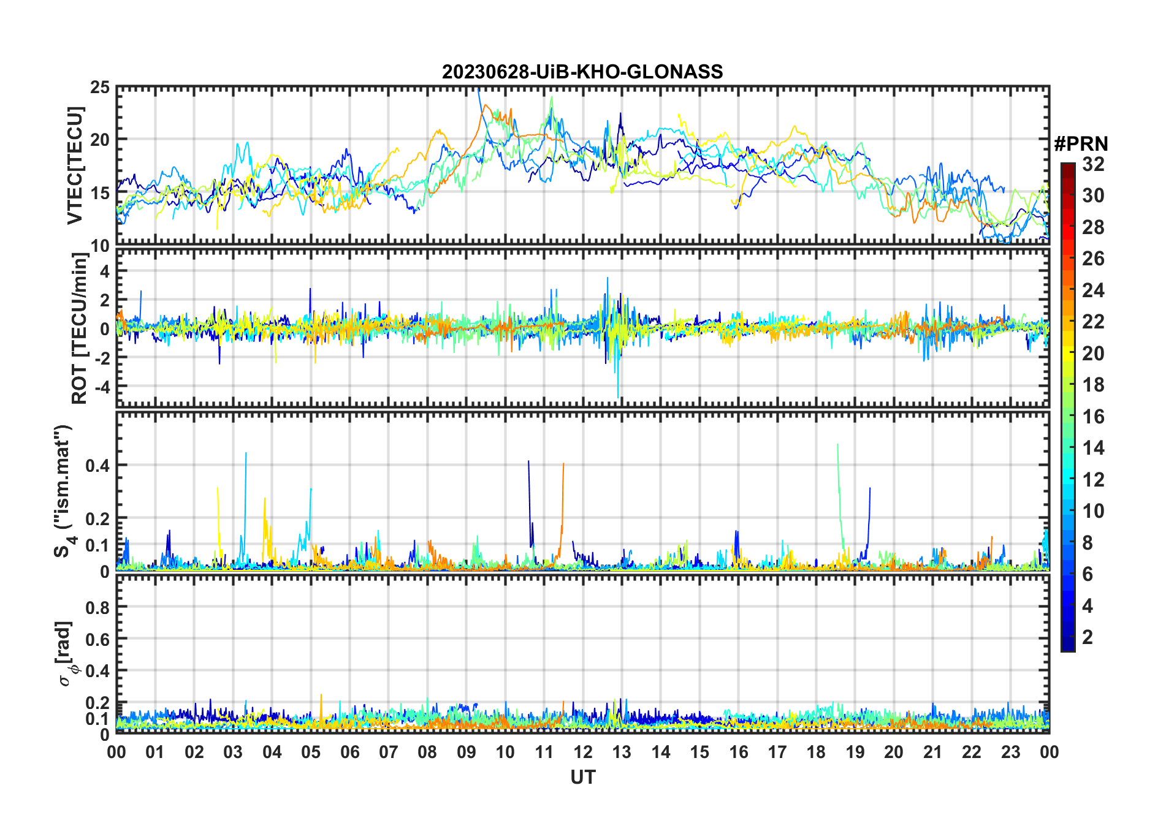Viewport: 1166px width, 815px height.
Task: Click the S4 ("ism.mat") axis label
Action: pyautogui.click(x=64, y=491)
